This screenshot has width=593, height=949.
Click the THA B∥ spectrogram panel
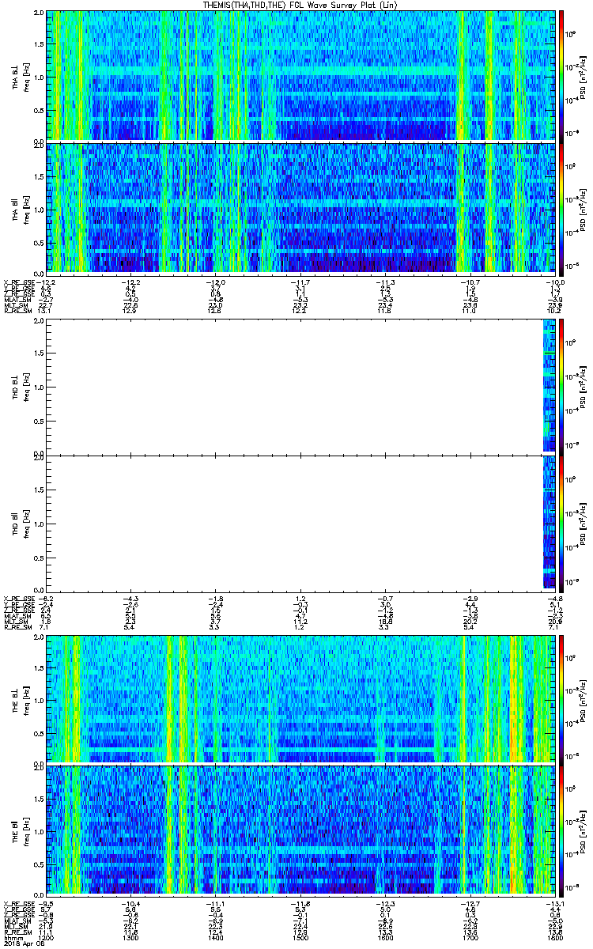[x=300, y=207]
